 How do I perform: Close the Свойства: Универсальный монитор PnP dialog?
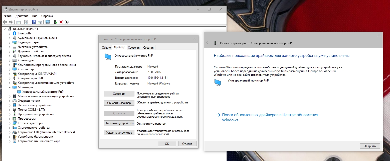[194, 39]
